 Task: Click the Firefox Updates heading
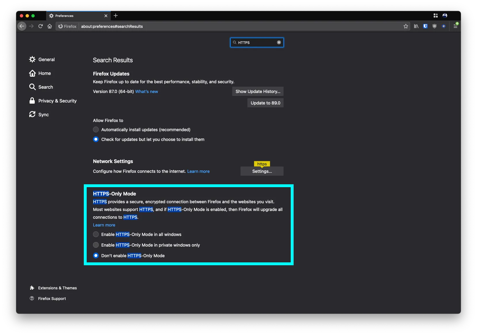click(111, 74)
